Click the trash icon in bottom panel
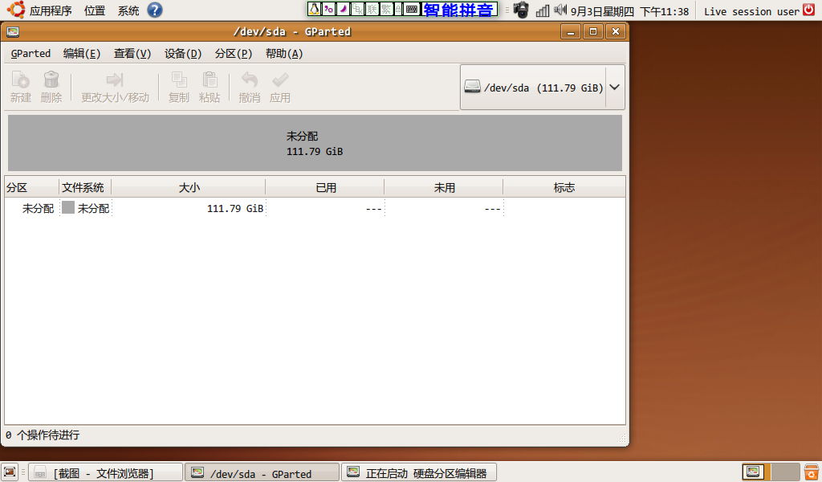 (x=811, y=472)
